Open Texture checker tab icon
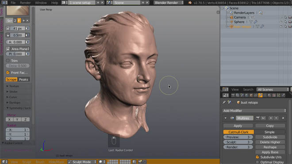 (274, 95)
